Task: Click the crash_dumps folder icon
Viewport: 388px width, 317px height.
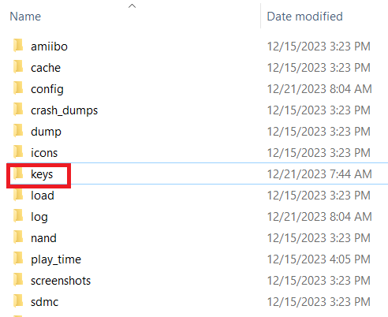Action: click(x=18, y=109)
